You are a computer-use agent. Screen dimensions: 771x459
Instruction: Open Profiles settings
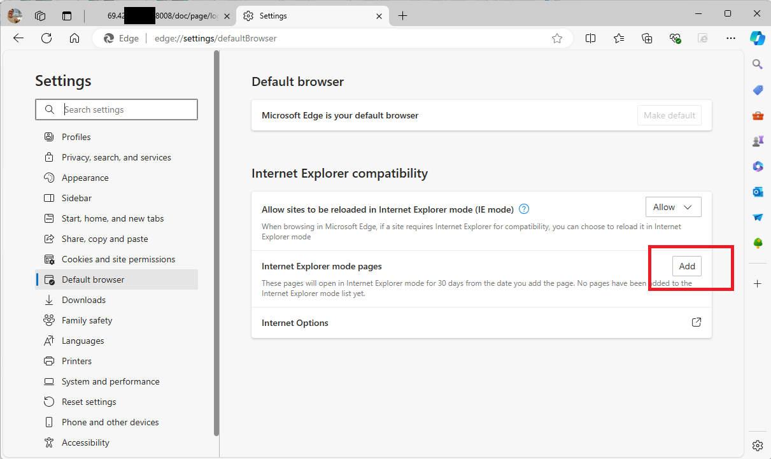(x=117, y=137)
